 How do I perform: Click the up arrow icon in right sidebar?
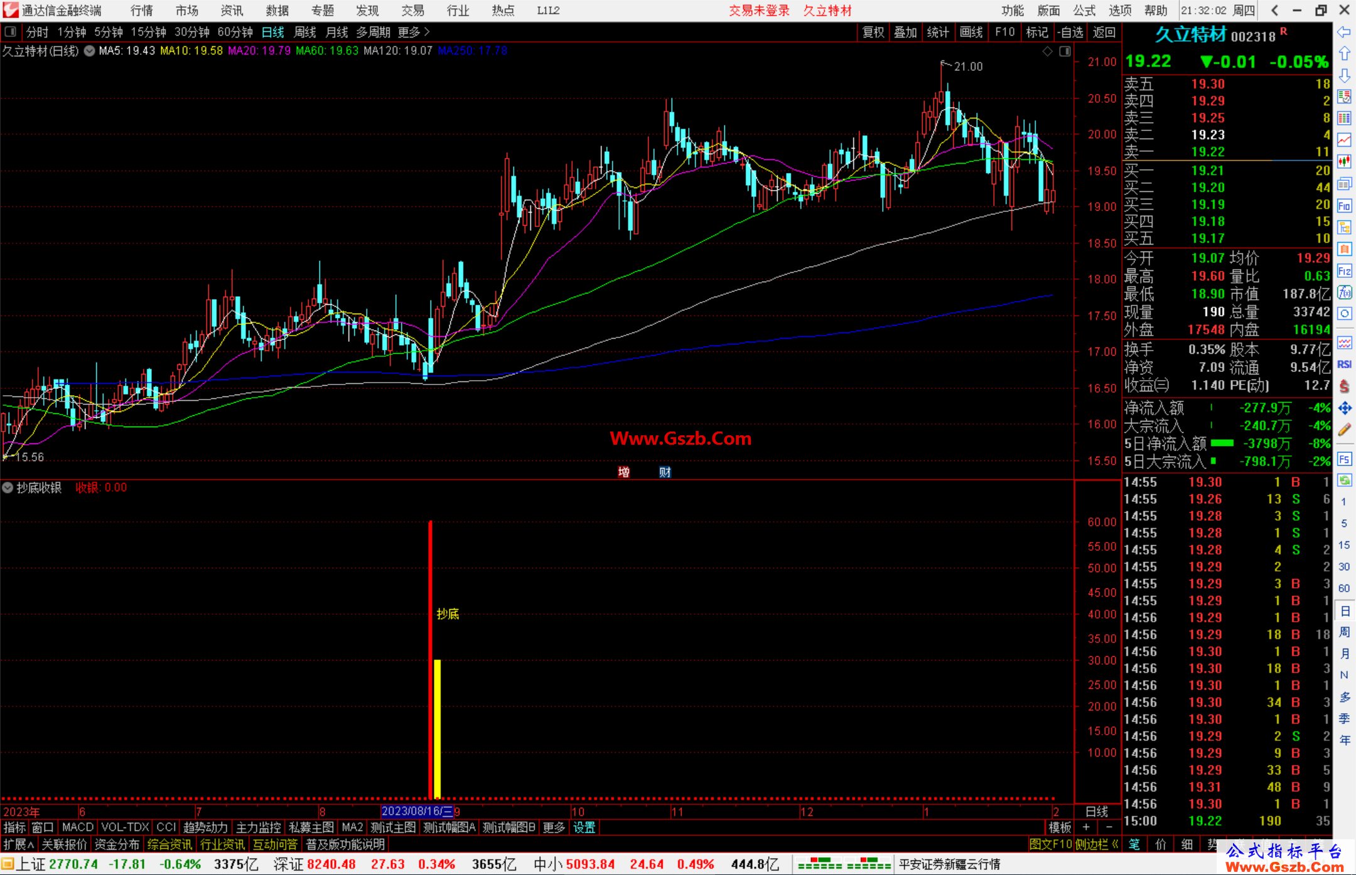coord(1344,54)
